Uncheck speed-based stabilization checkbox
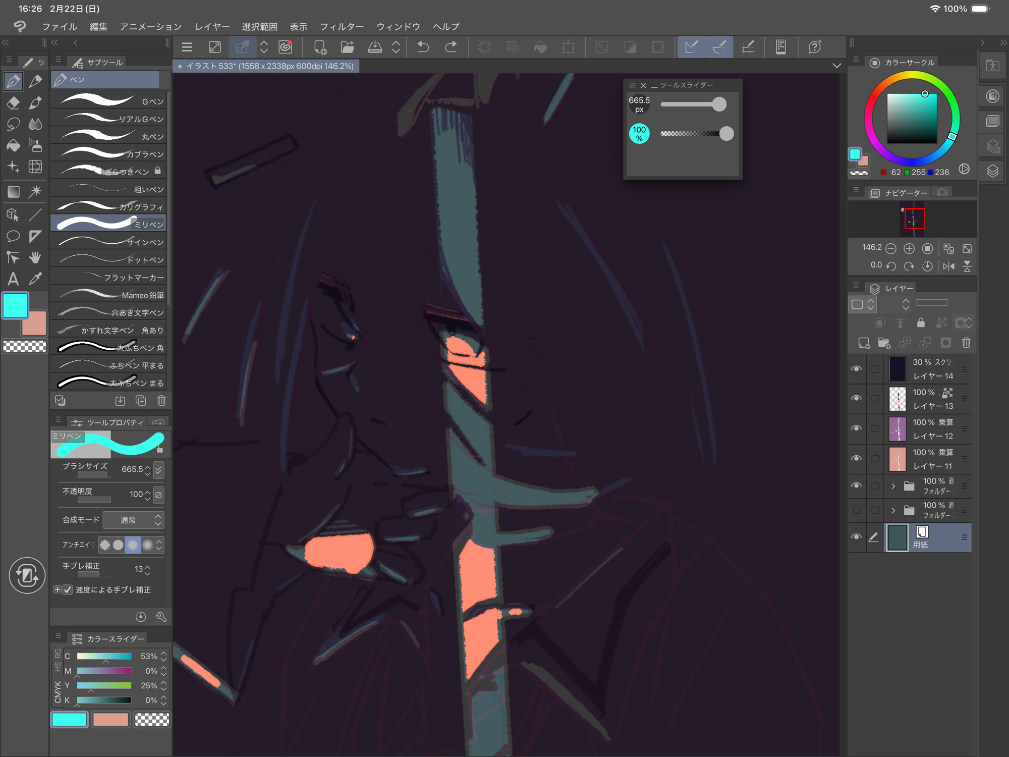The height and width of the screenshot is (757, 1009). pos(68,589)
